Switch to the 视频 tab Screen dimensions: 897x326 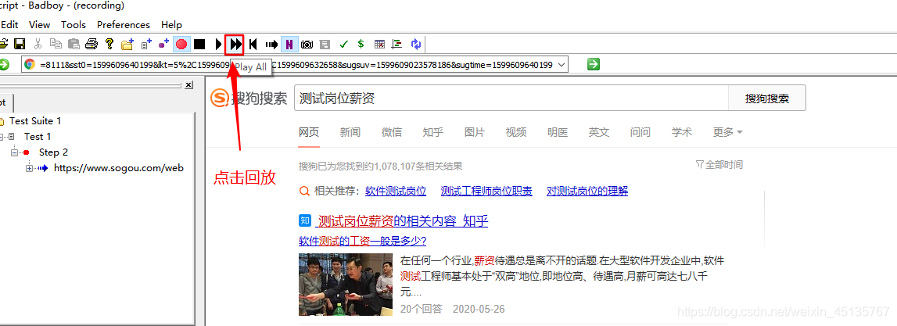tap(516, 132)
